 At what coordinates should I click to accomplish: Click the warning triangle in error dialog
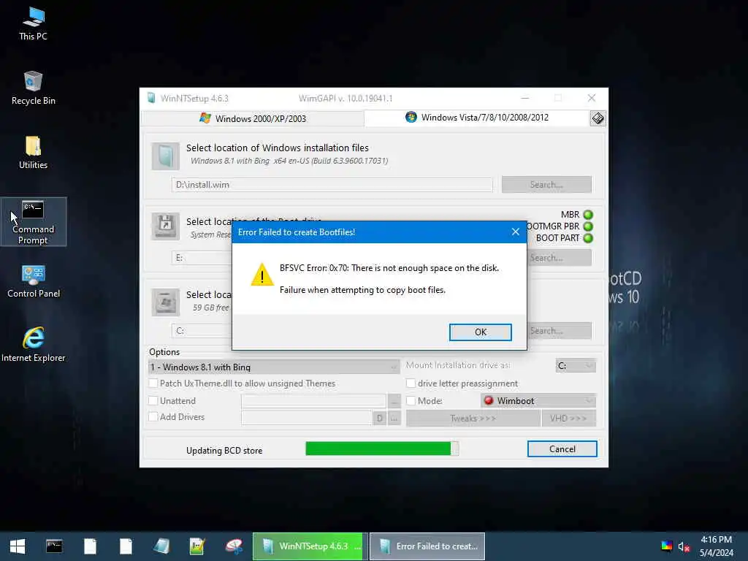(x=262, y=275)
